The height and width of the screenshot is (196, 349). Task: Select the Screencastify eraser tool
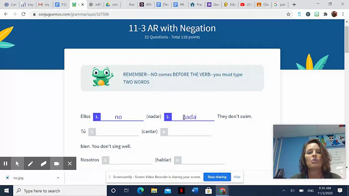click(44, 163)
